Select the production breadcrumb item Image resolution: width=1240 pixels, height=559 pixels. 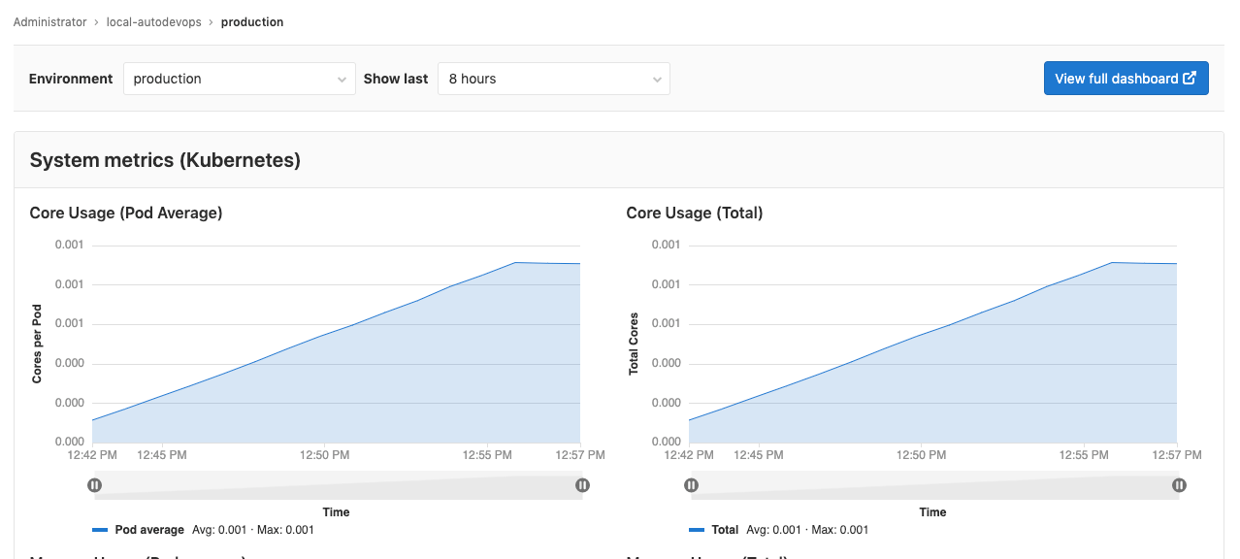pos(252,21)
